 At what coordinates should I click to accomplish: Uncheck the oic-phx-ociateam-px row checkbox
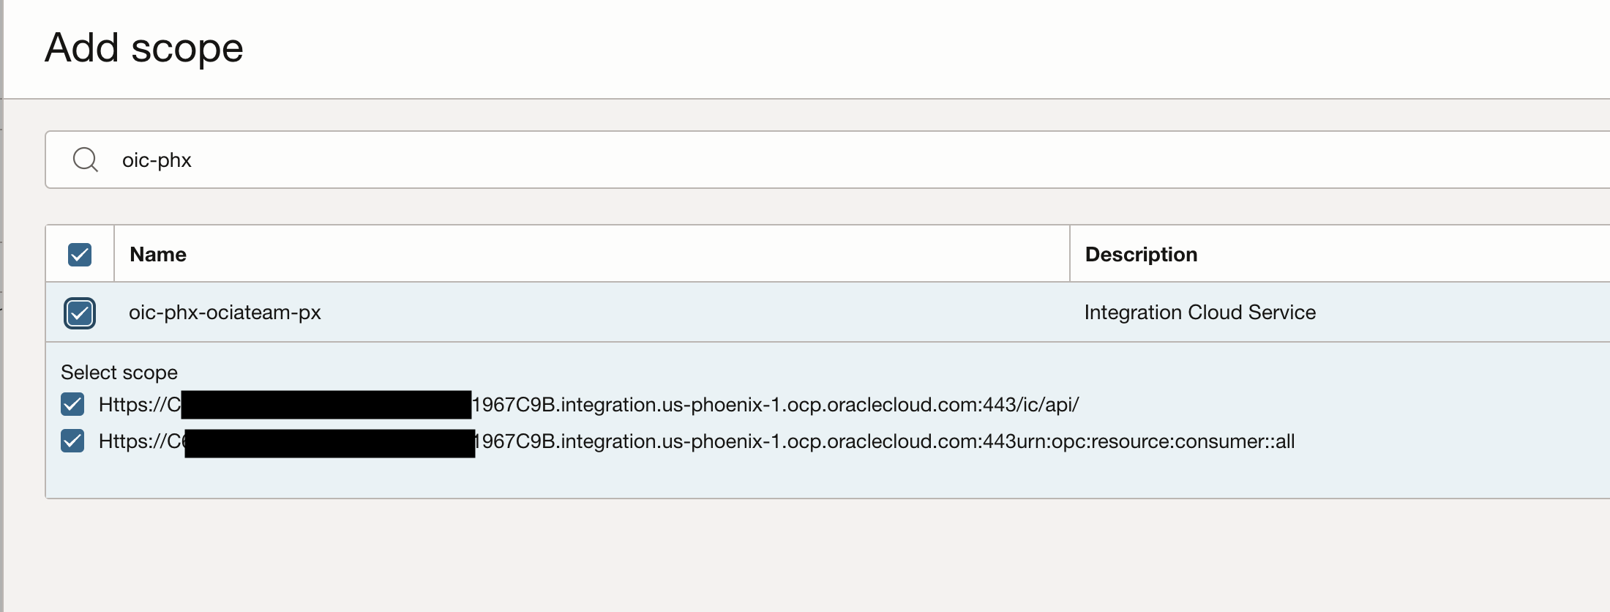coord(80,313)
